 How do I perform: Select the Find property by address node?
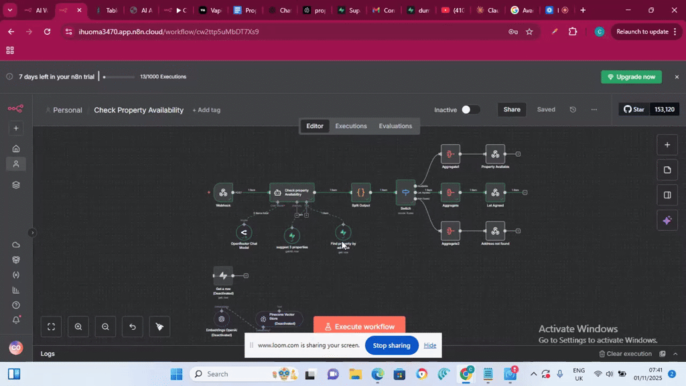click(x=343, y=233)
